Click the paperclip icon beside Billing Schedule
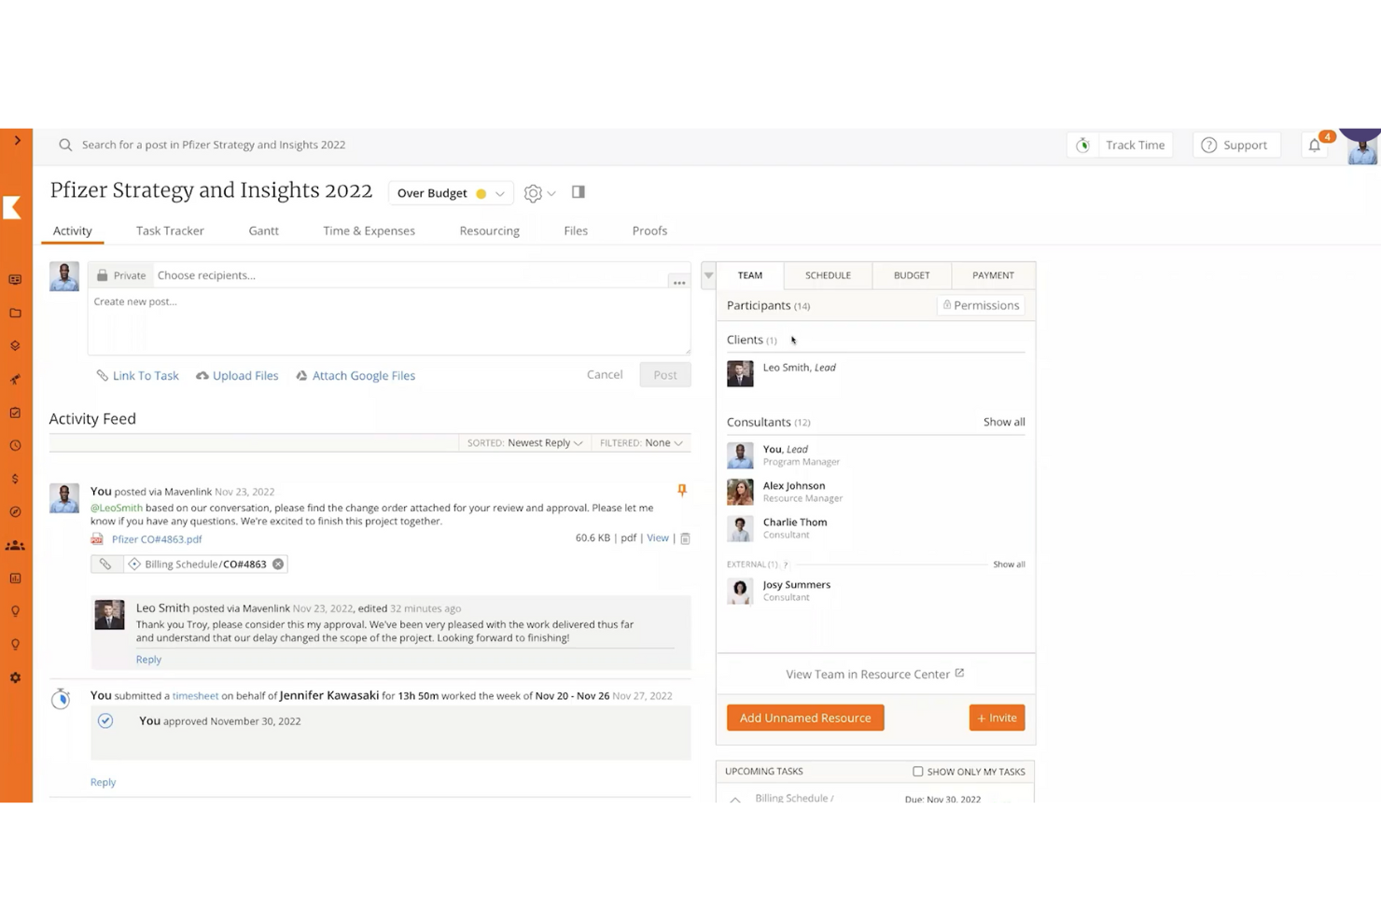Image resolution: width=1381 pixels, height=921 pixels. 105,565
